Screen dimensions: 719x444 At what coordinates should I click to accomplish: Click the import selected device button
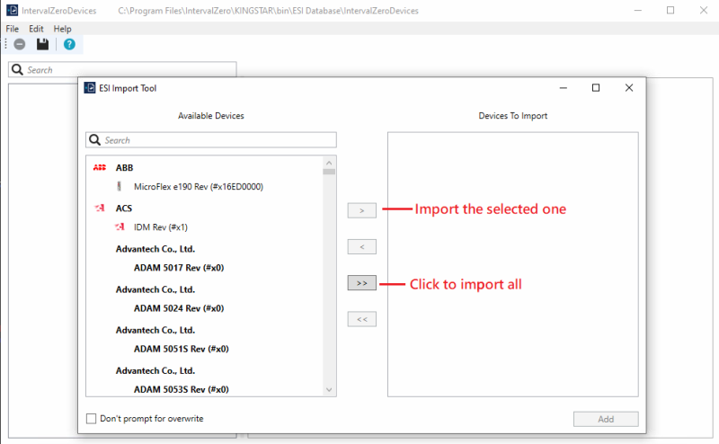[361, 210]
